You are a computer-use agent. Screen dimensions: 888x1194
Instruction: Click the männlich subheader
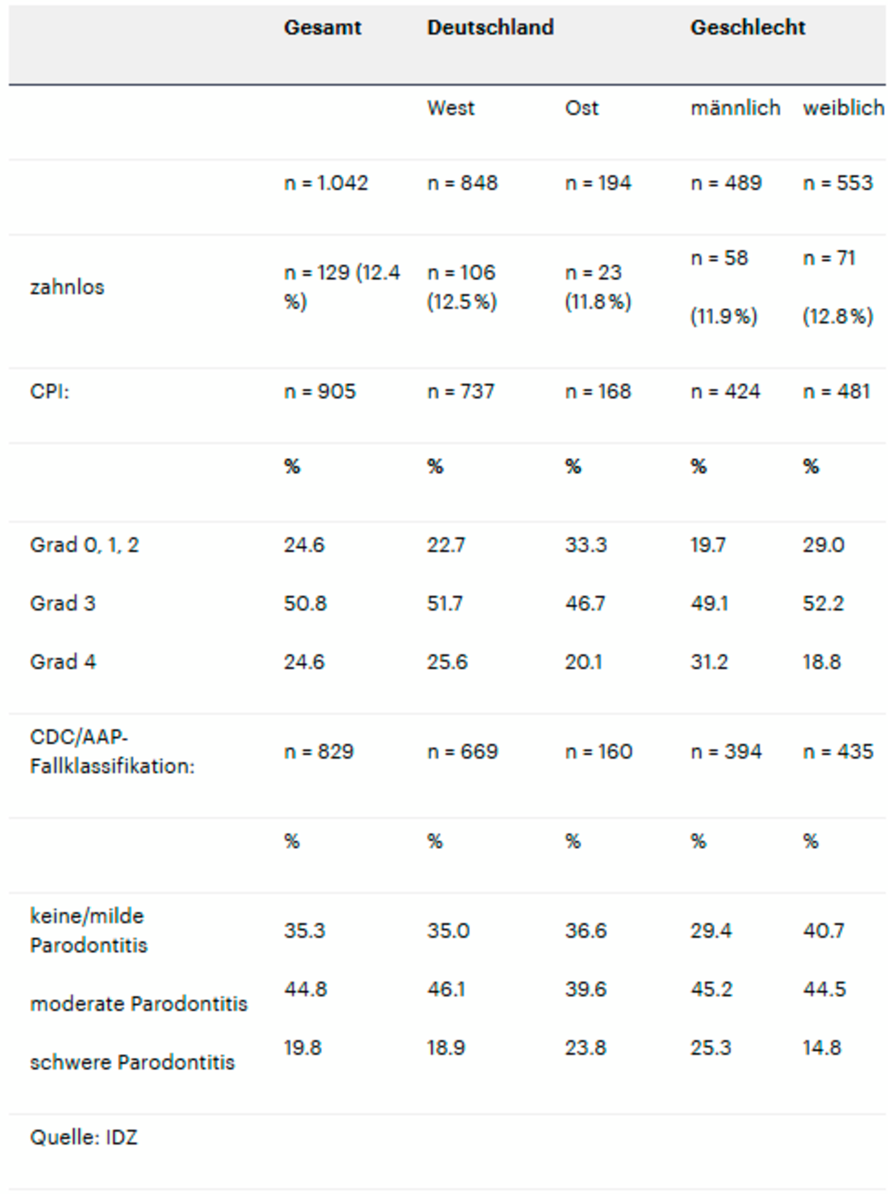click(735, 108)
